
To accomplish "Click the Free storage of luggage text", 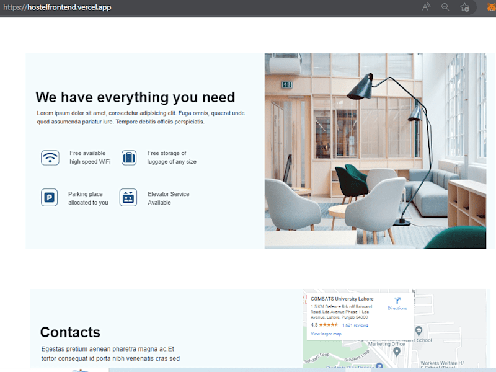I will (x=172, y=157).
